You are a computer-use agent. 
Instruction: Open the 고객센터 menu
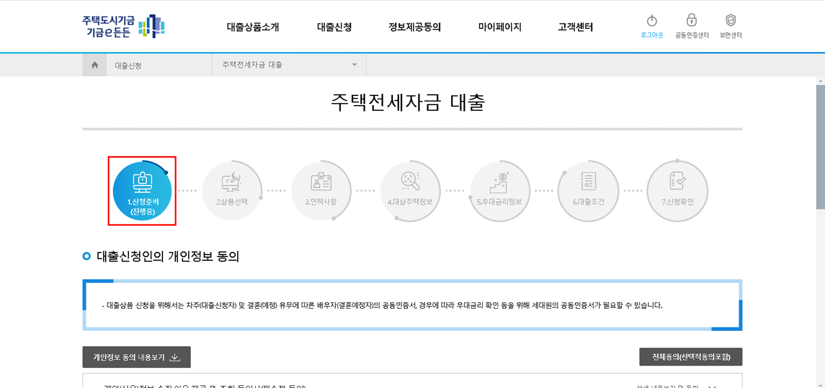pos(576,27)
